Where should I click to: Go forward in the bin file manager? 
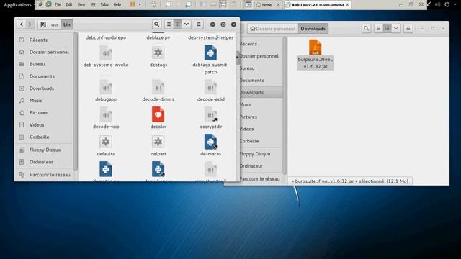[30, 24]
